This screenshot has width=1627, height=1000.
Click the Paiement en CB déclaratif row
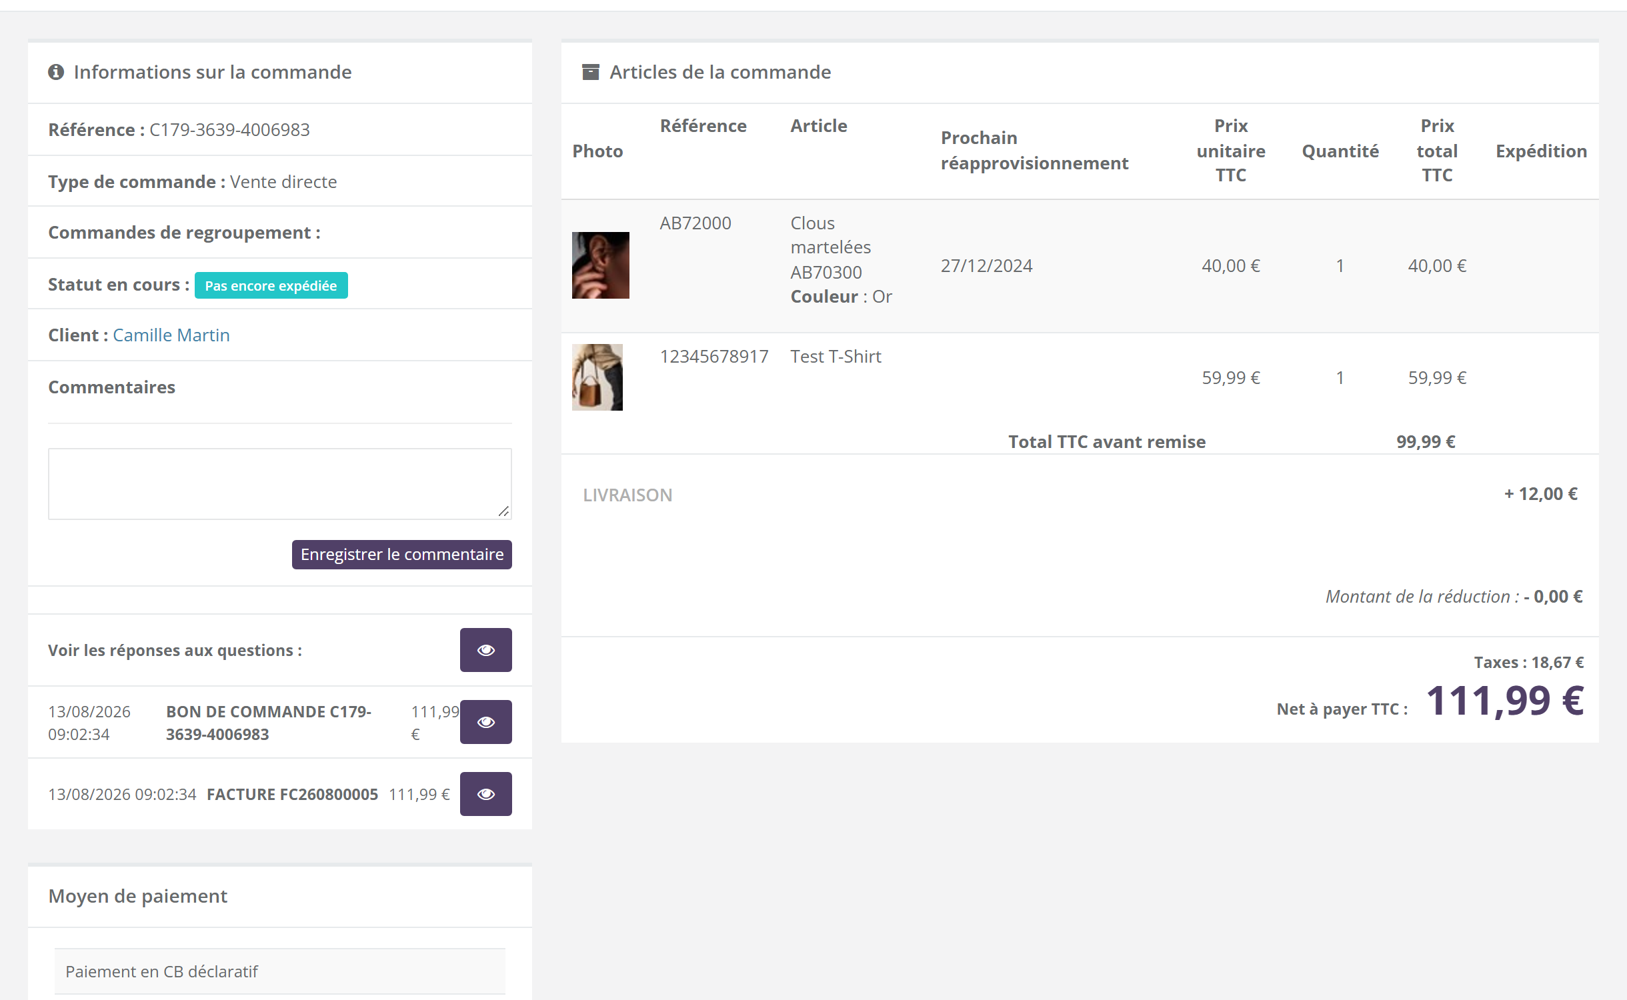click(280, 971)
